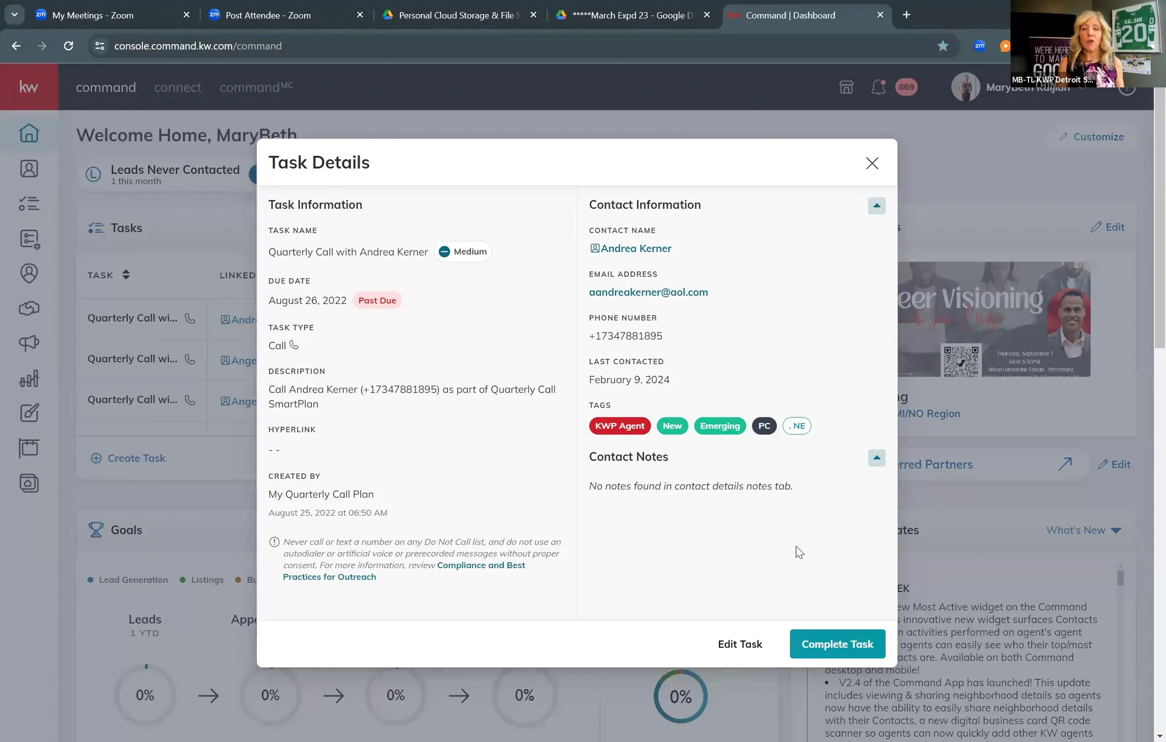Open the aandreakerner@aol.com email link

click(x=648, y=292)
